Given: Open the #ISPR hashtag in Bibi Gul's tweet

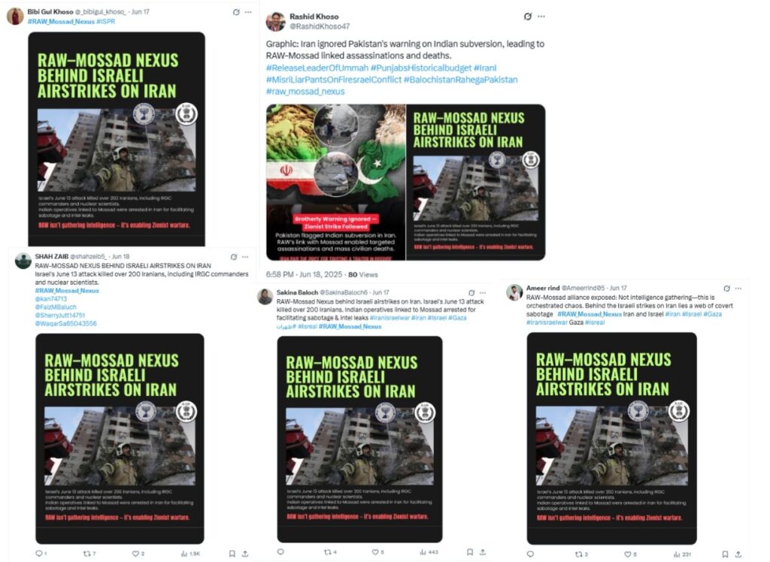Looking at the screenshot, I should coord(105,22).
